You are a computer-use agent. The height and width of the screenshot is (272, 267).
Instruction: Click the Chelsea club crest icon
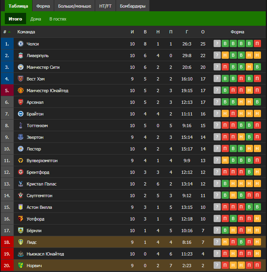pos(20,44)
